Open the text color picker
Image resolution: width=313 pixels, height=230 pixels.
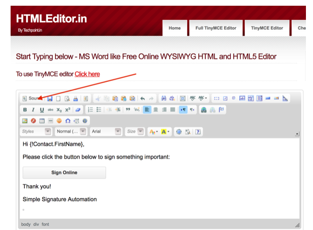154,132
